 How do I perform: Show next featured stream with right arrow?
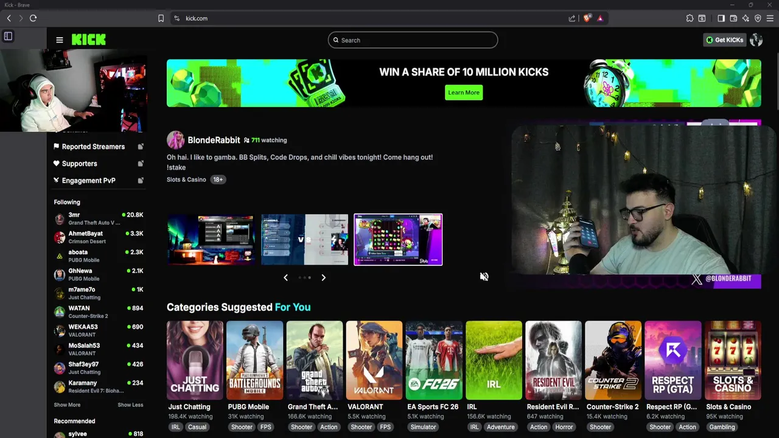click(x=323, y=277)
